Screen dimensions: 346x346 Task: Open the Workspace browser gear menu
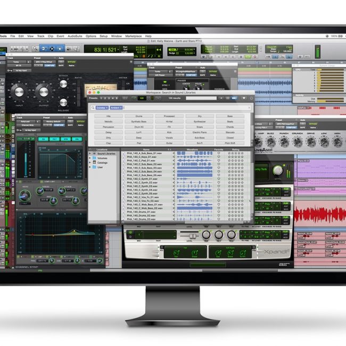coord(251,98)
